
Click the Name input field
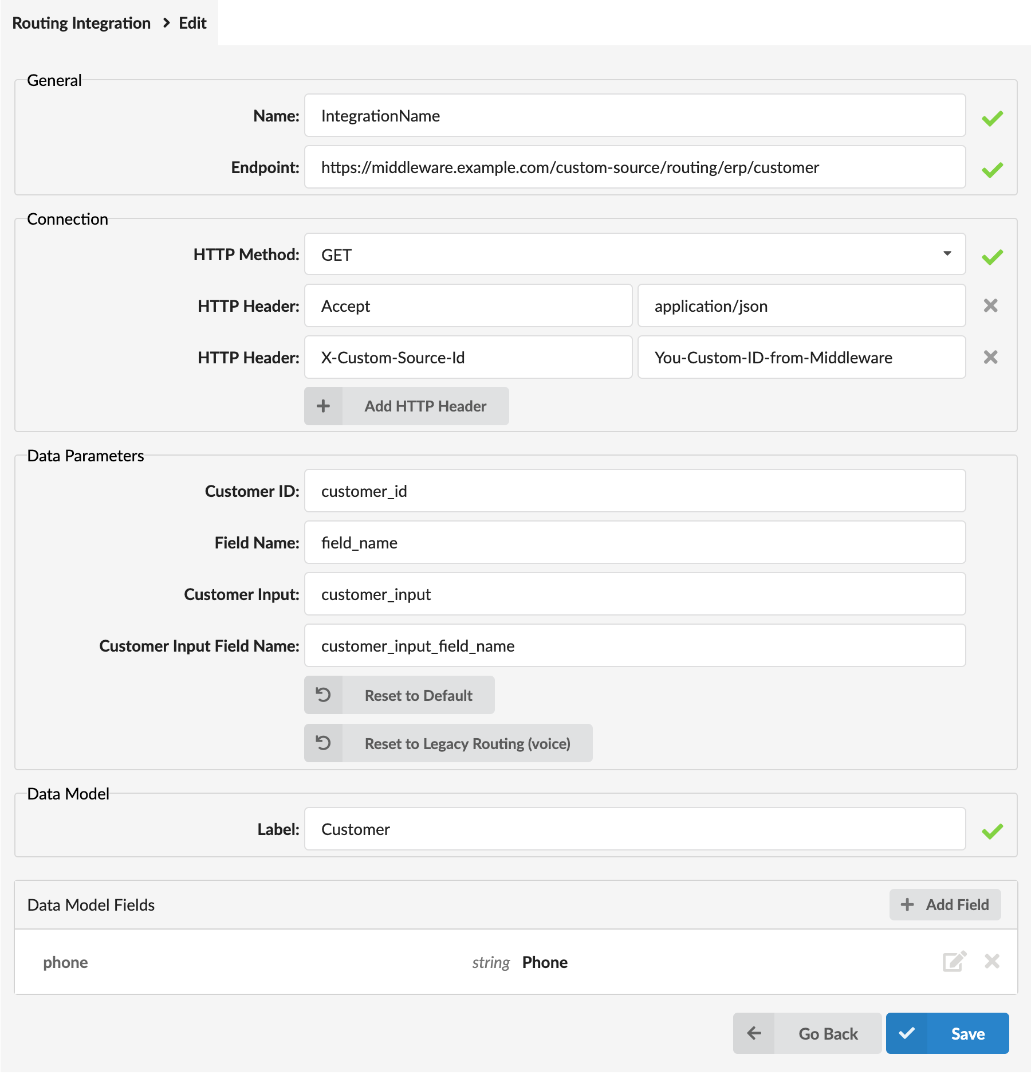point(635,116)
